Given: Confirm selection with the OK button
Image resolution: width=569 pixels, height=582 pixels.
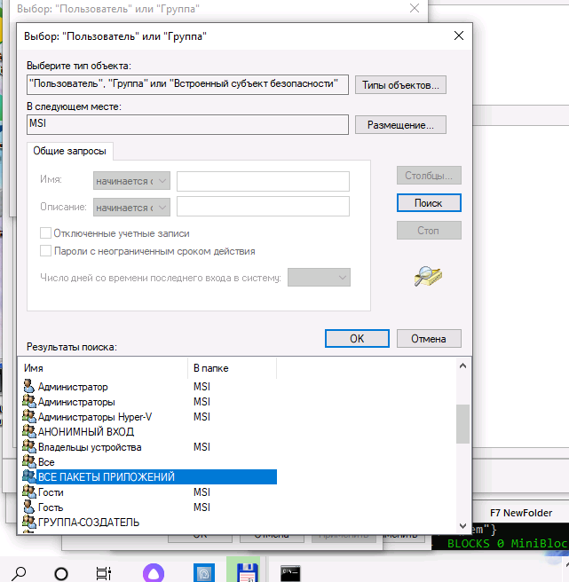Looking at the screenshot, I should (357, 339).
